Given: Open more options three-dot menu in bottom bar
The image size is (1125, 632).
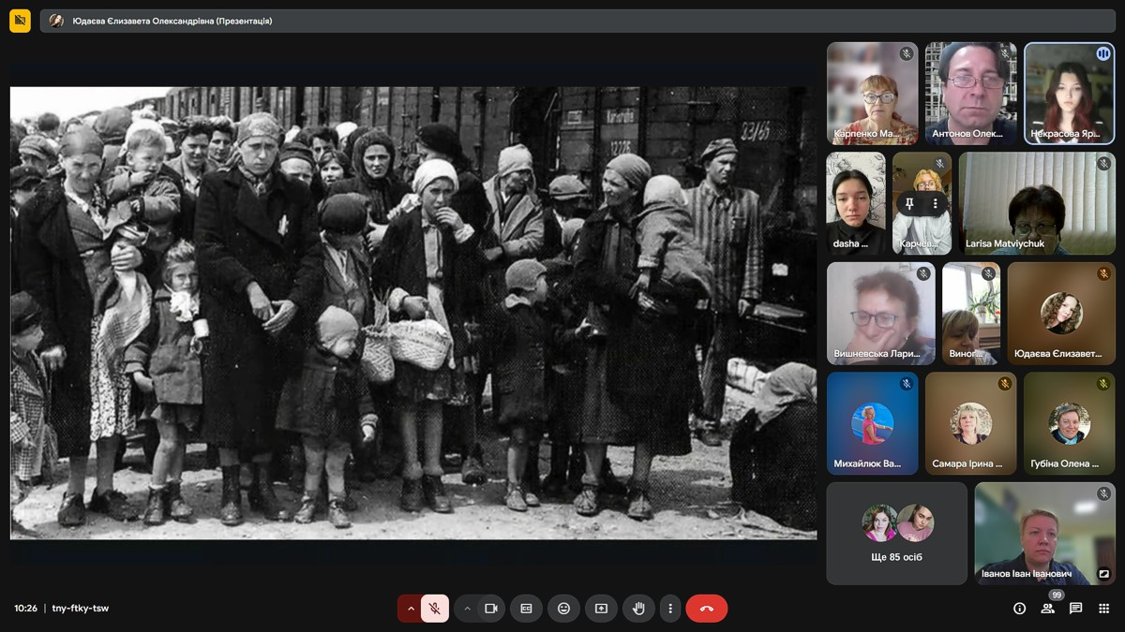Looking at the screenshot, I should pyautogui.click(x=669, y=609).
